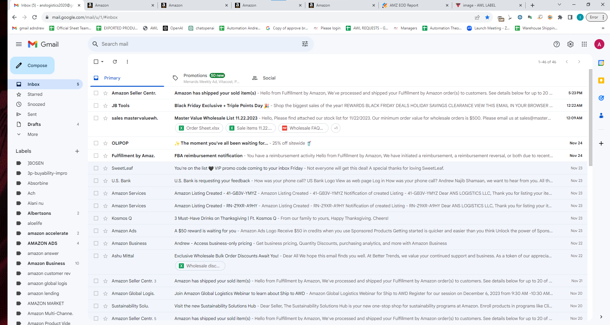Image resolution: width=610 pixels, height=325 pixels.
Task: Open the AMAZON ADS label
Action: point(42,243)
